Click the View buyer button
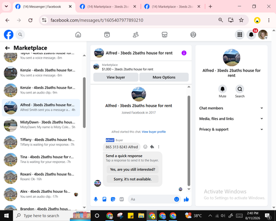Image resolution: width=276 pixels, height=221 pixels. click(116, 77)
